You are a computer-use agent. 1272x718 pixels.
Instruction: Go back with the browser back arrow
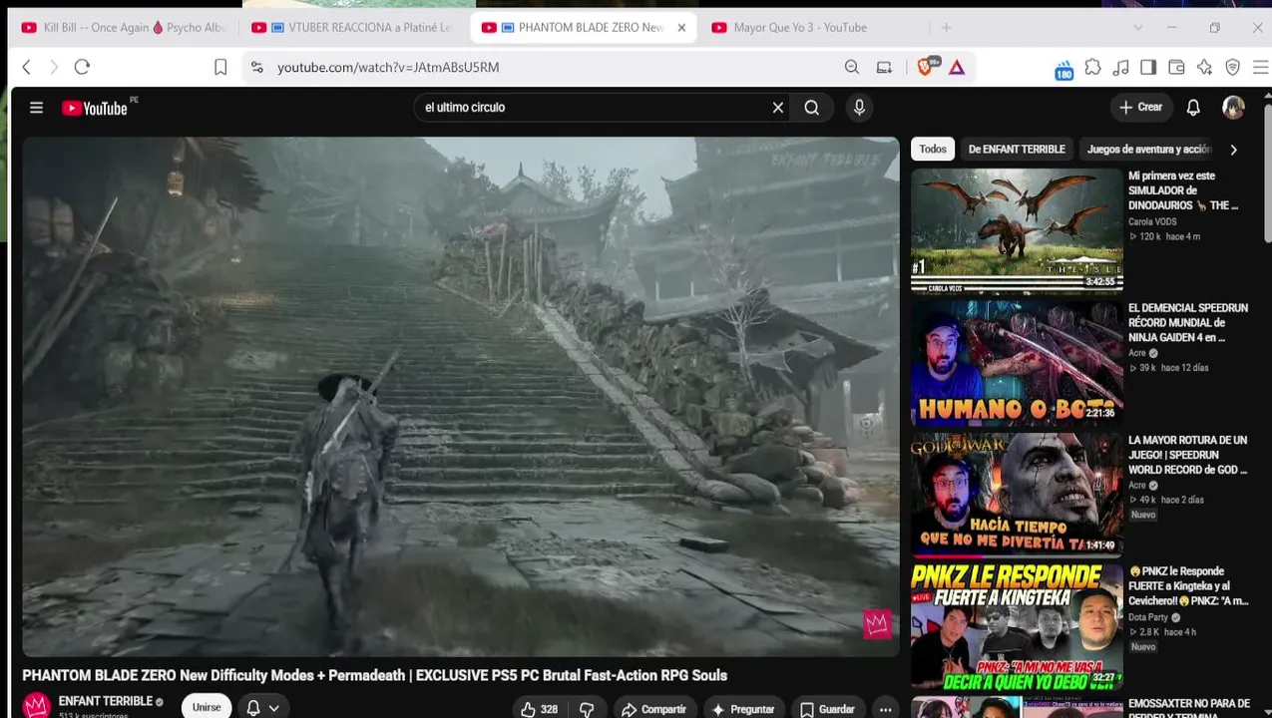pyautogui.click(x=27, y=67)
